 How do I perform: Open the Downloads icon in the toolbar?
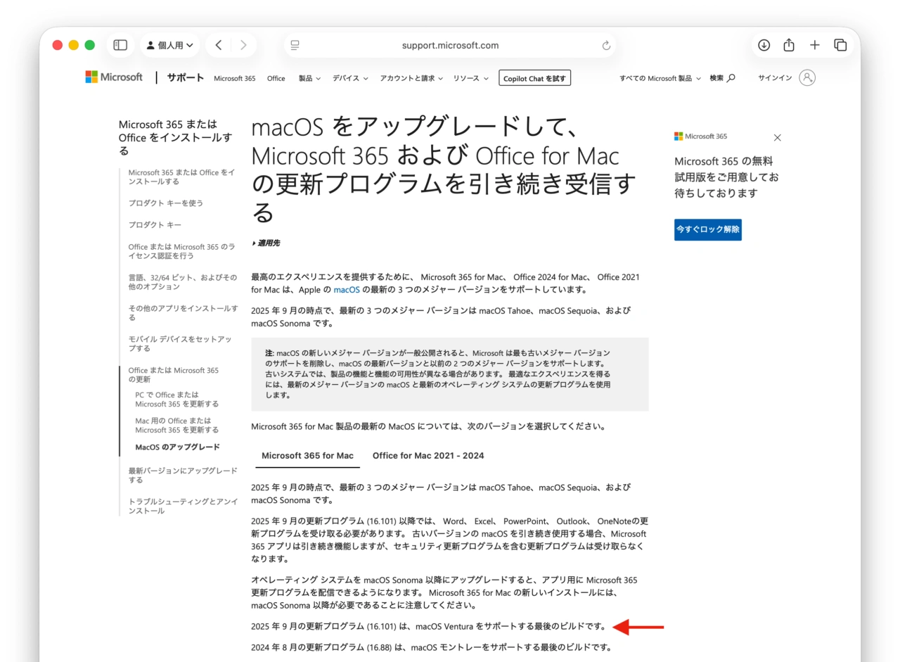764,44
